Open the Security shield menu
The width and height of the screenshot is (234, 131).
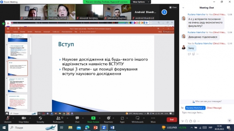(x=40, y=120)
